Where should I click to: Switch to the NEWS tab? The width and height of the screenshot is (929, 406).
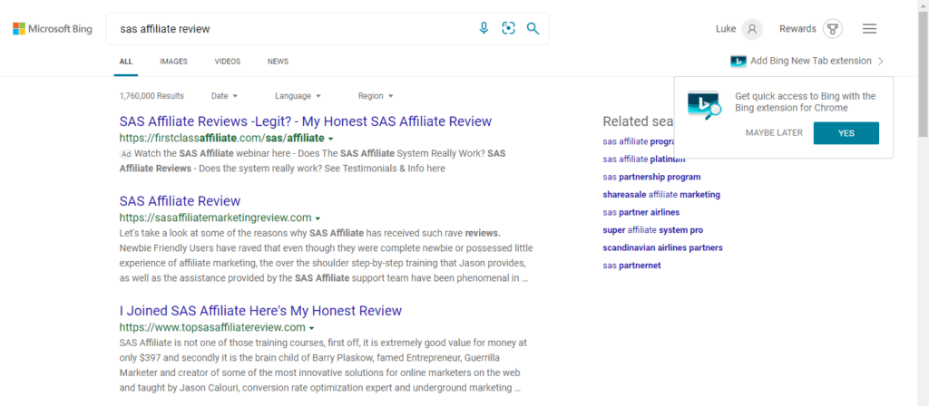pos(278,62)
